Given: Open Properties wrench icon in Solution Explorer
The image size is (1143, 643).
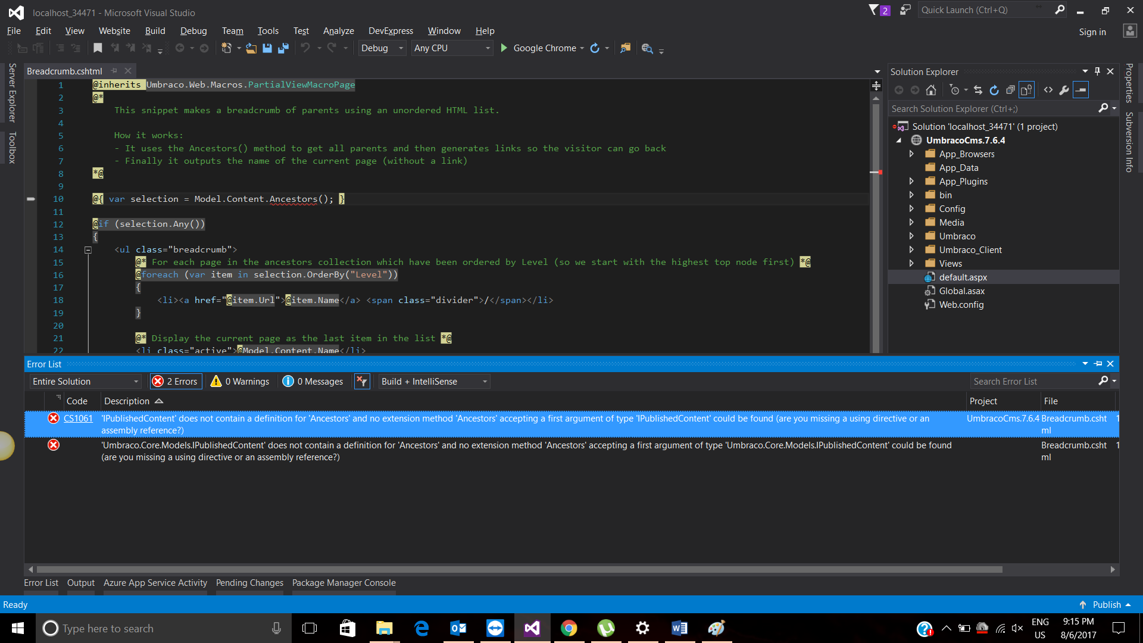Looking at the screenshot, I should [1064, 90].
